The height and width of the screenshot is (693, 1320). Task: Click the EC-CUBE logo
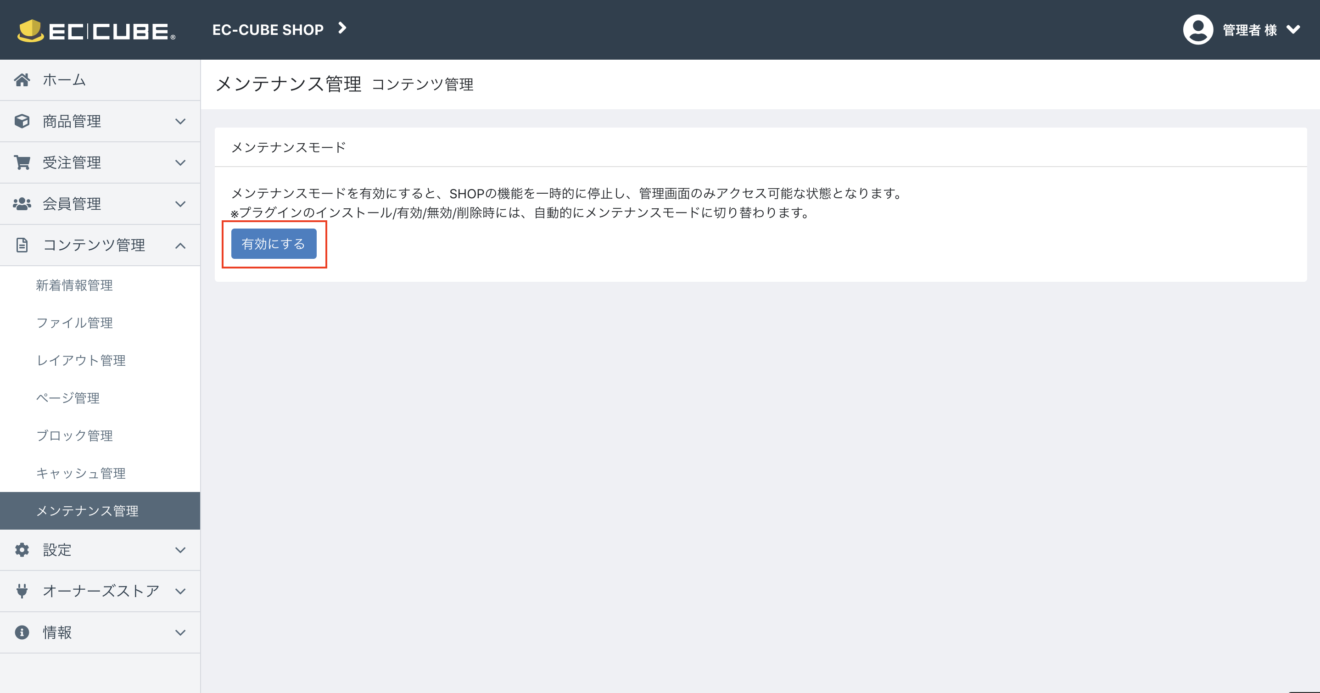pos(95,29)
